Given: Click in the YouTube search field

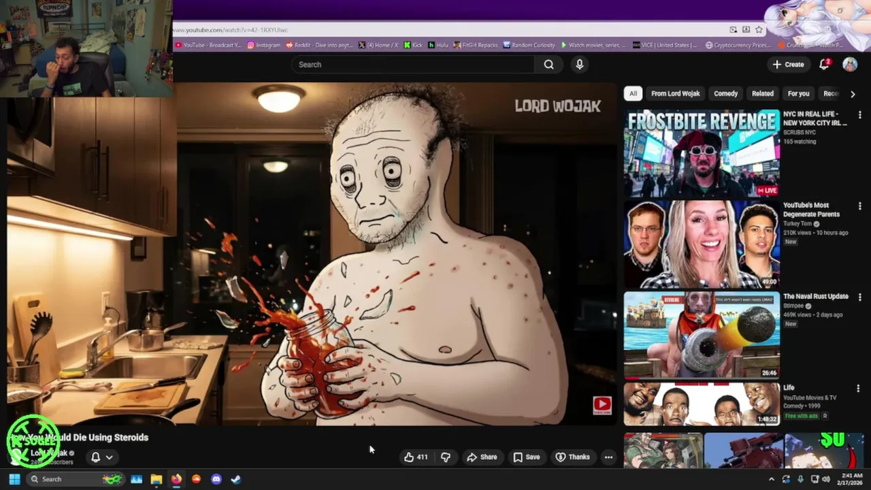Looking at the screenshot, I should pos(413,65).
